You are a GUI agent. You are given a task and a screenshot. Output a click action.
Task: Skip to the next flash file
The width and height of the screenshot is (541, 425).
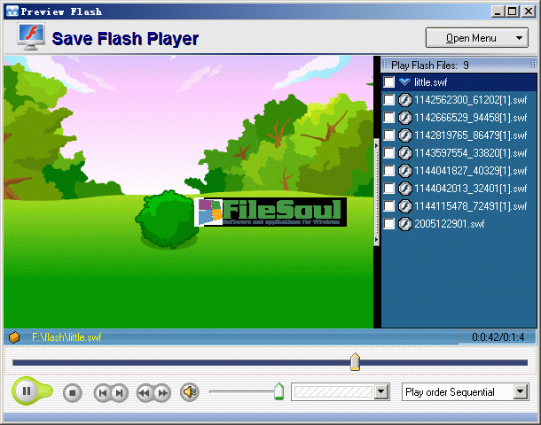pyautogui.click(x=120, y=392)
